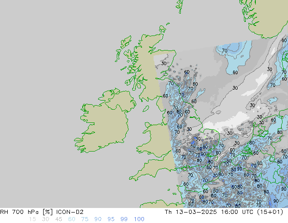Select the legend value 100 in the color scale

click(x=139, y=219)
